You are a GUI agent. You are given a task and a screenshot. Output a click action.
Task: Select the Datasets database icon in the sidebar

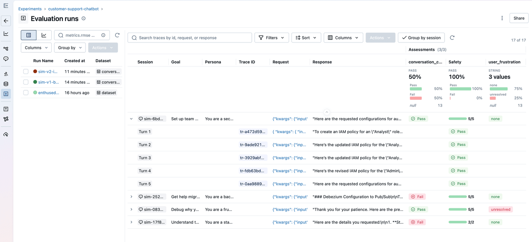[x=6, y=83]
